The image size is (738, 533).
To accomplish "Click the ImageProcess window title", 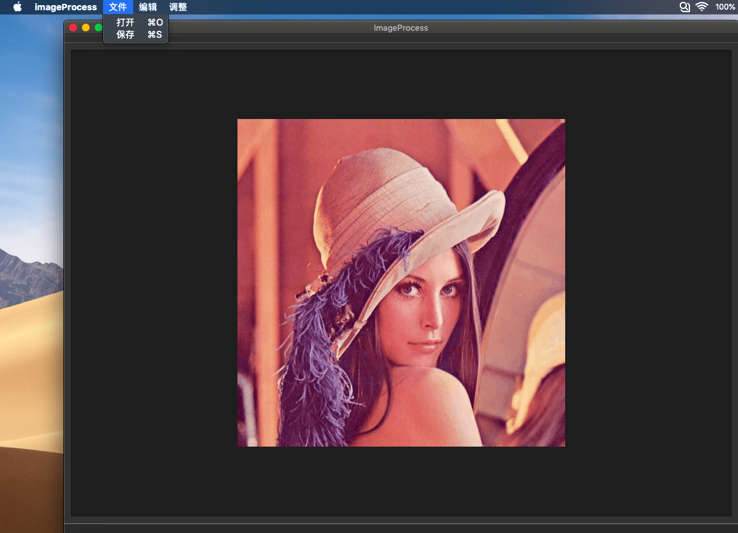I will click(x=401, y=28).
